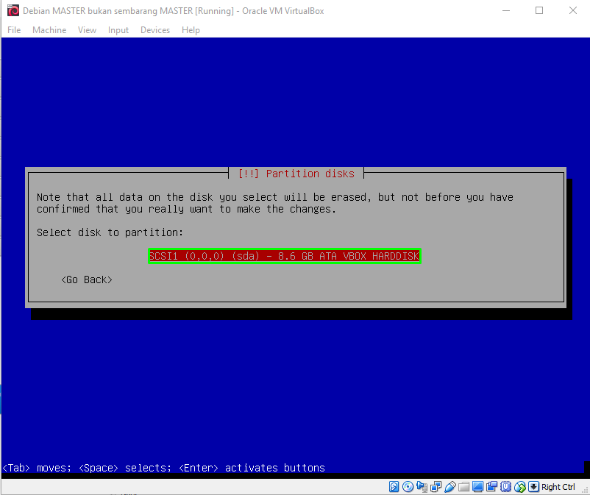590x495 pixels.
Task: Click the display settings status icon
Action: [x=478, y=487]
